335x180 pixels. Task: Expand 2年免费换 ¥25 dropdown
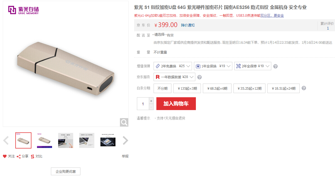click(x=173, y=66)
